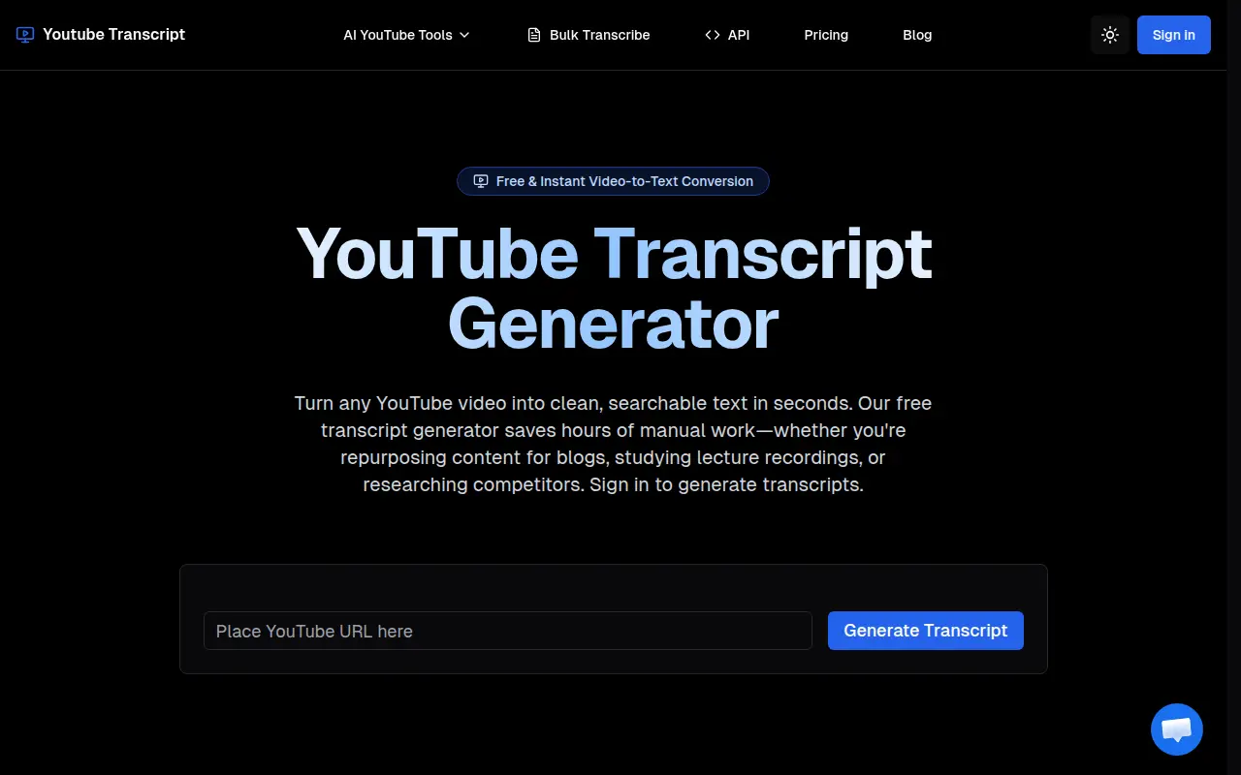The height and width of the screenshot is (775, 1241).
Task: Click the Youtube Transcript logo icon
Action: point(25,35)
